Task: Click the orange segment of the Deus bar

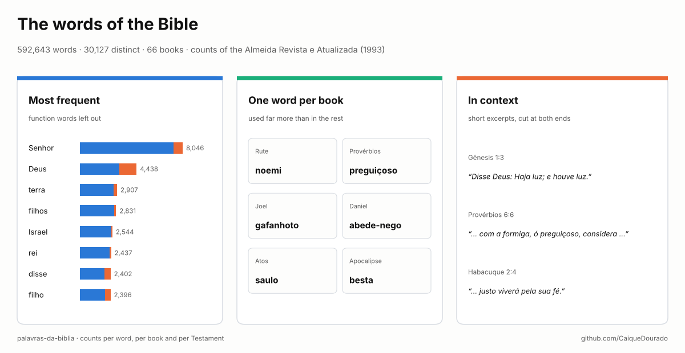Action: coord(128,169)
